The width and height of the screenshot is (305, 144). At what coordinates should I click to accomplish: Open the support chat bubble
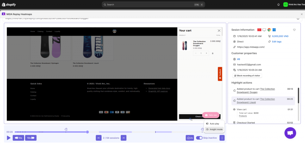click(290, 133)
